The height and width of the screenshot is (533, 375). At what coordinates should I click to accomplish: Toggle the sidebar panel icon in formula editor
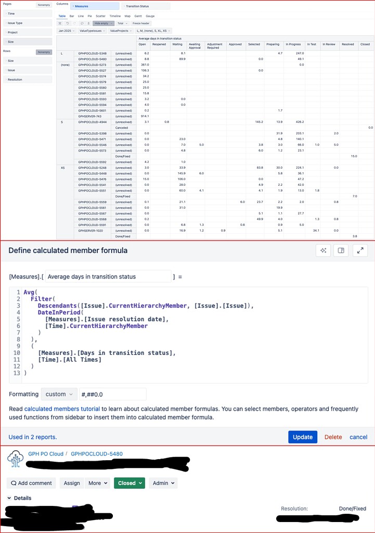tap(341, 250)
